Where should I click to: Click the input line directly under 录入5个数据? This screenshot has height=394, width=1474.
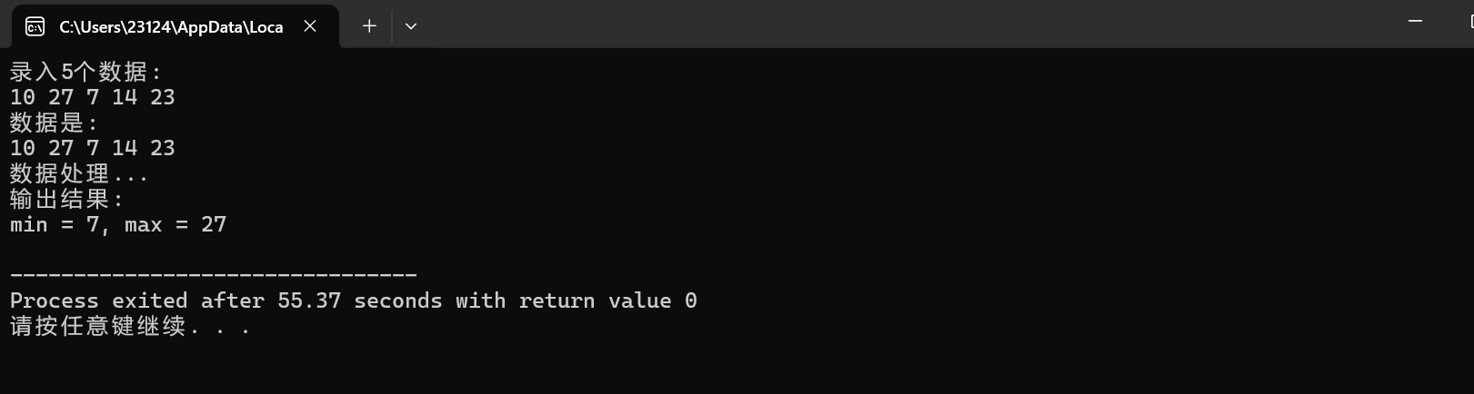pos(93,97)
